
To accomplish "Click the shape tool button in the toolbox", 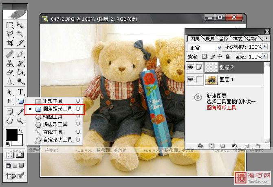I will click(20, 101).
